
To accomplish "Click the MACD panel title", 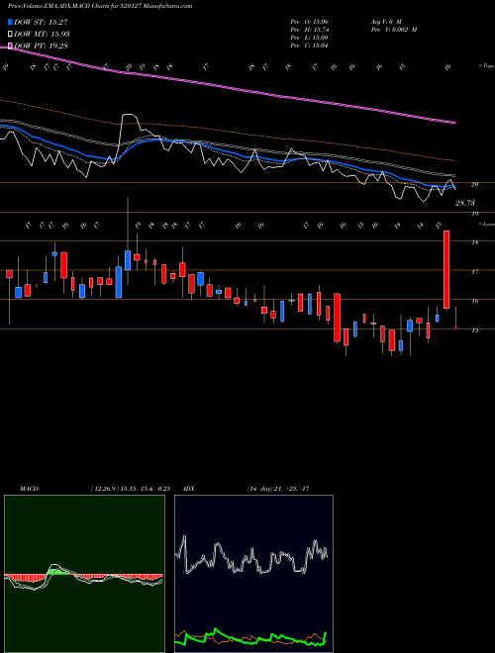I will [30, 489].
